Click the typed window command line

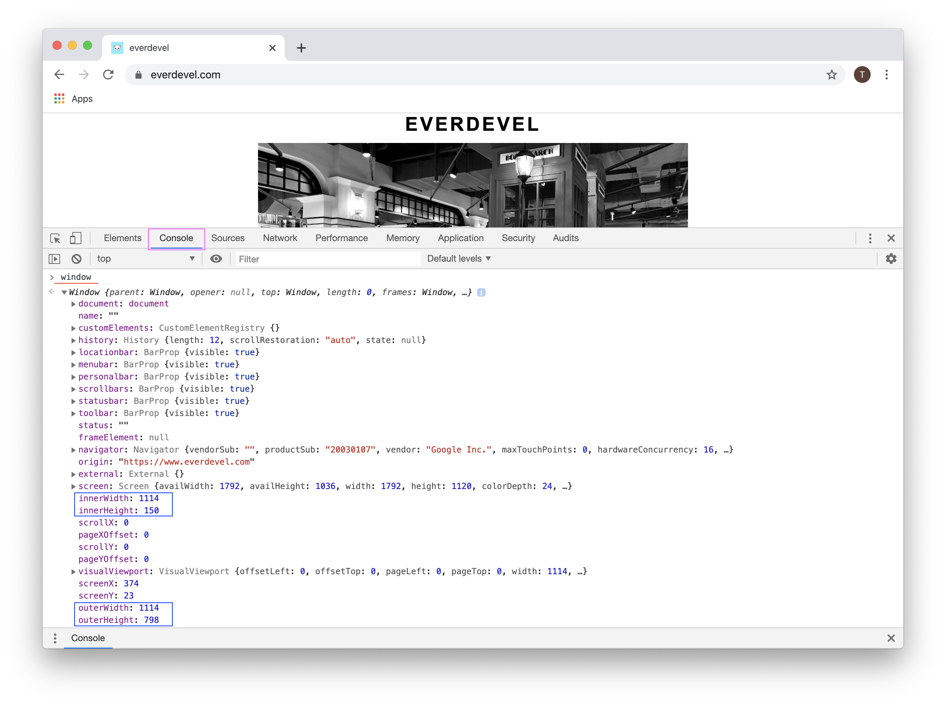coord(76,277)
